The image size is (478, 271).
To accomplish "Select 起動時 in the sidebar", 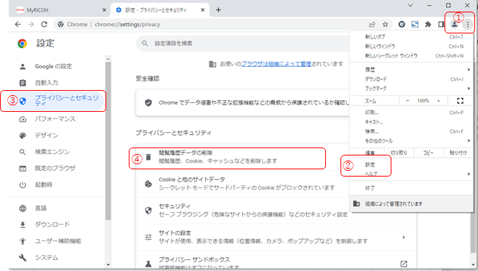I will click(x=43, y=185).
